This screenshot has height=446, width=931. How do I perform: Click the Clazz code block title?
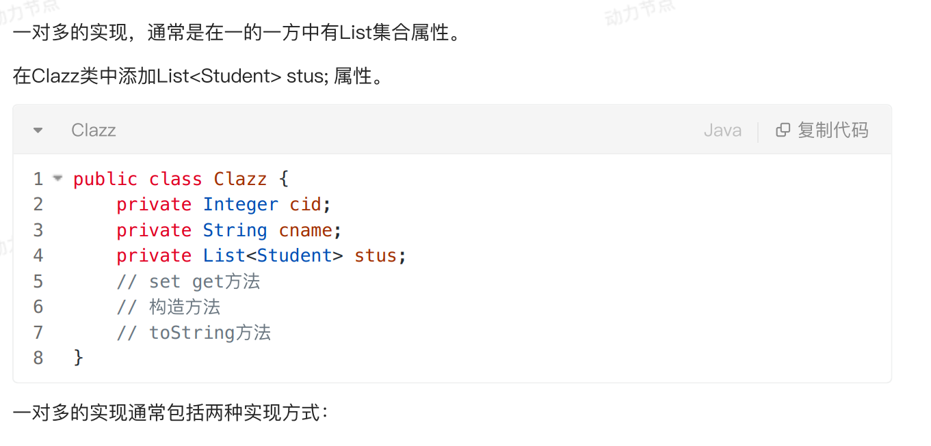pos(94,130)
